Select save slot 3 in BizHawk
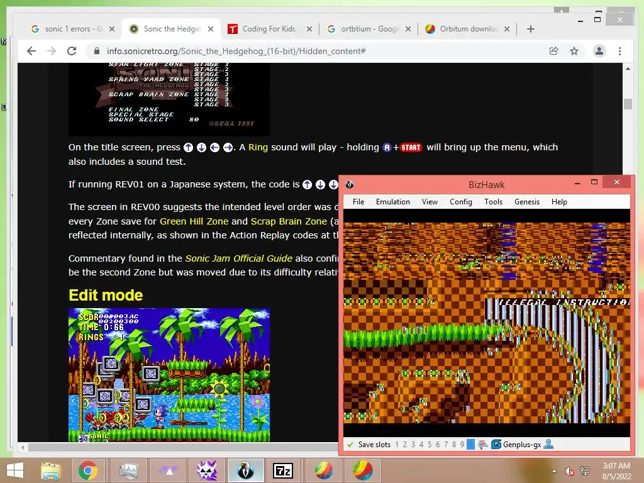644x483 pixels. [413, 445]
